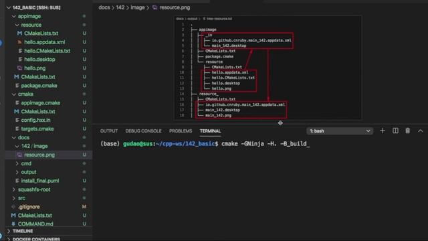Expand the squashfs-root folder
This screenshot has height=241, width=428.
[x=13, y=189]
